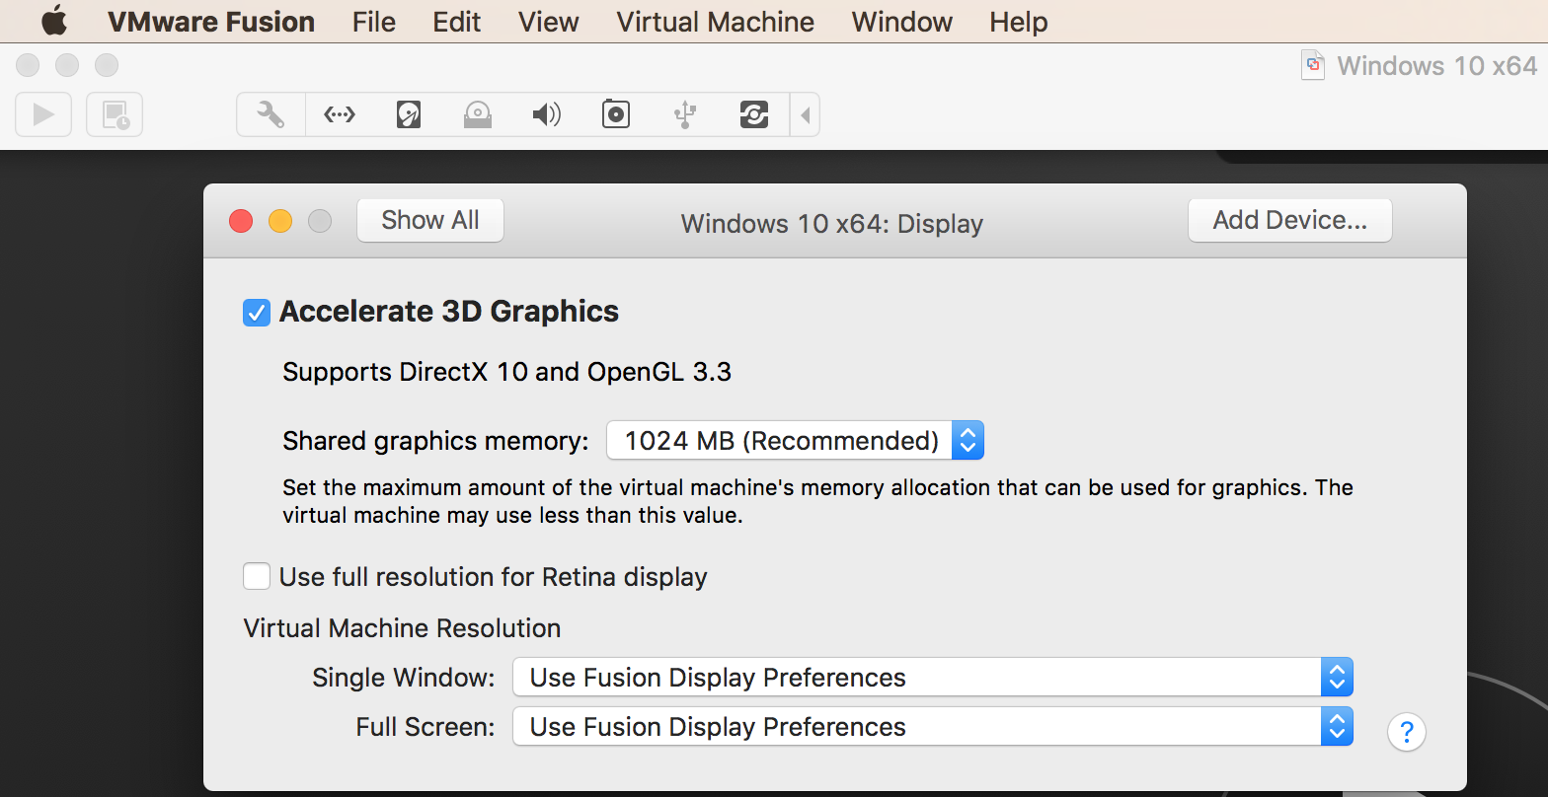Open virtual machine settings wrench icon
The image size is (1548, 797).
[x=271, y=114]
